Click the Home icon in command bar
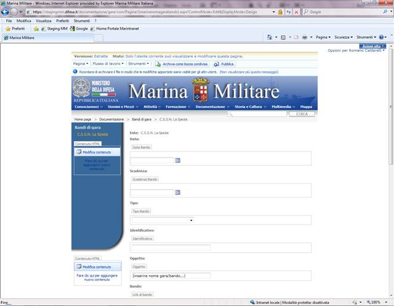The width and height of the screenshot is (394, 306). [x=270, y=37]
